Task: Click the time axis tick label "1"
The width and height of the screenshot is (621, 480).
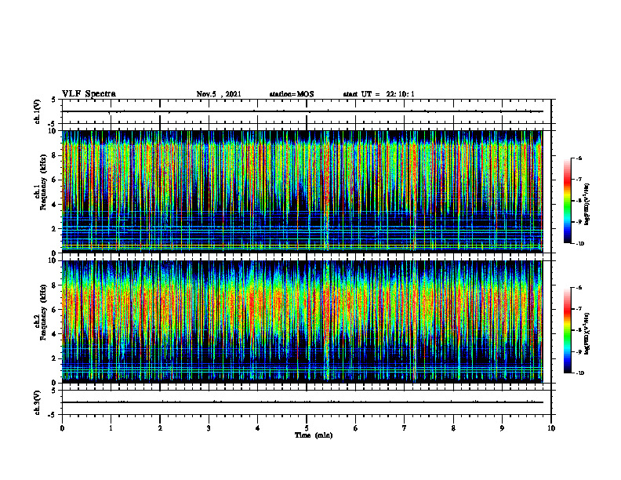Action: point(111,428)
